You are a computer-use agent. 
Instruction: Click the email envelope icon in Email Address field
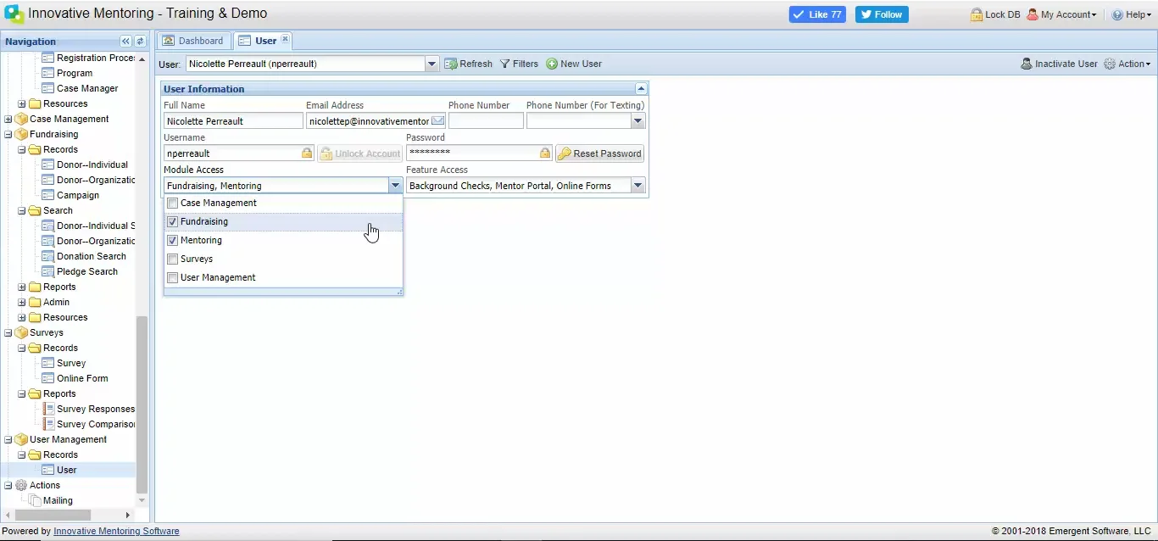coord(437,121)
